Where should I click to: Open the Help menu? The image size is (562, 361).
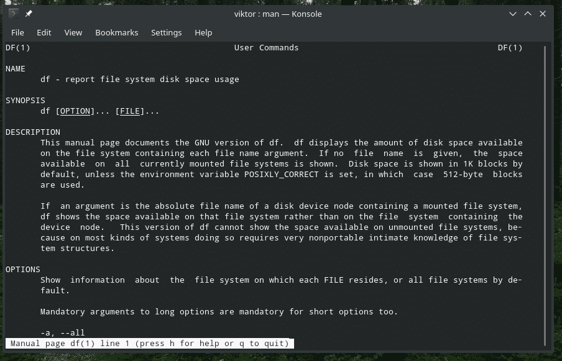[203, 32]
